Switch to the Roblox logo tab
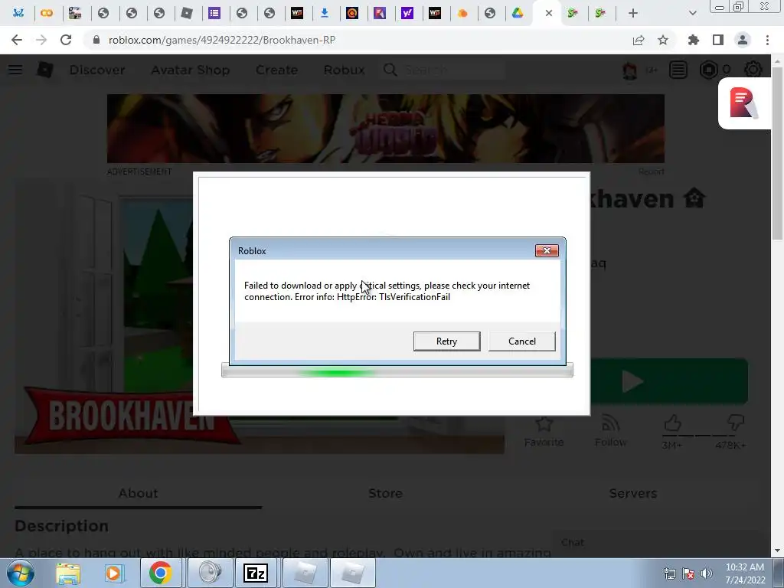Viewport: 784px width, 588px height. [x=187, y=13]
